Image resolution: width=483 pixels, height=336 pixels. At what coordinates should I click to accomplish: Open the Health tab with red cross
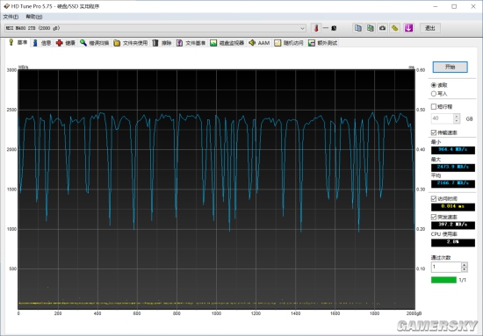pyautogui.click(x=66, y=43)
